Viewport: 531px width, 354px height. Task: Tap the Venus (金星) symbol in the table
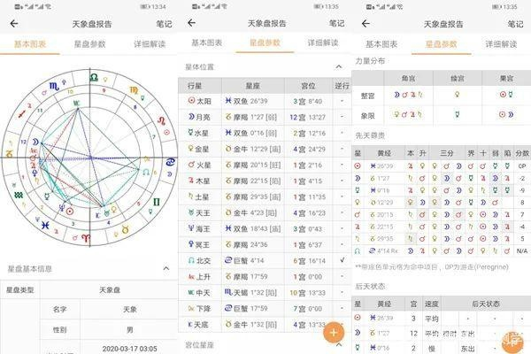click(191, 149)
